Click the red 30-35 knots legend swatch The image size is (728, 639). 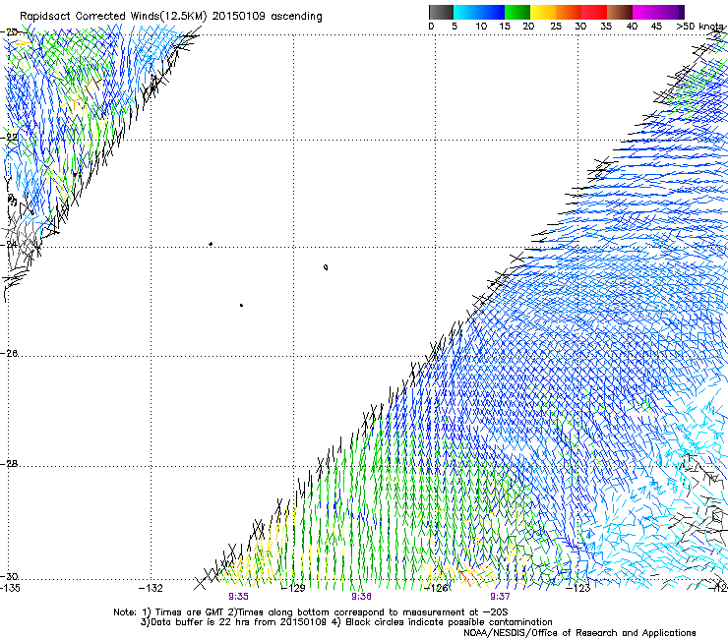click(594, 12)
